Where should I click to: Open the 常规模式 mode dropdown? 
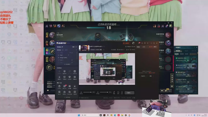tap(60, 47)
